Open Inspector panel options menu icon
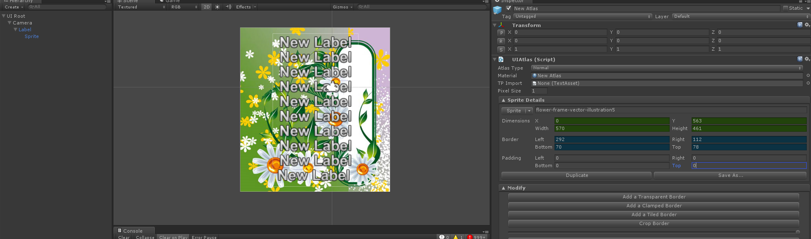This screenshot has height=239, width=811. click(807, 1)
